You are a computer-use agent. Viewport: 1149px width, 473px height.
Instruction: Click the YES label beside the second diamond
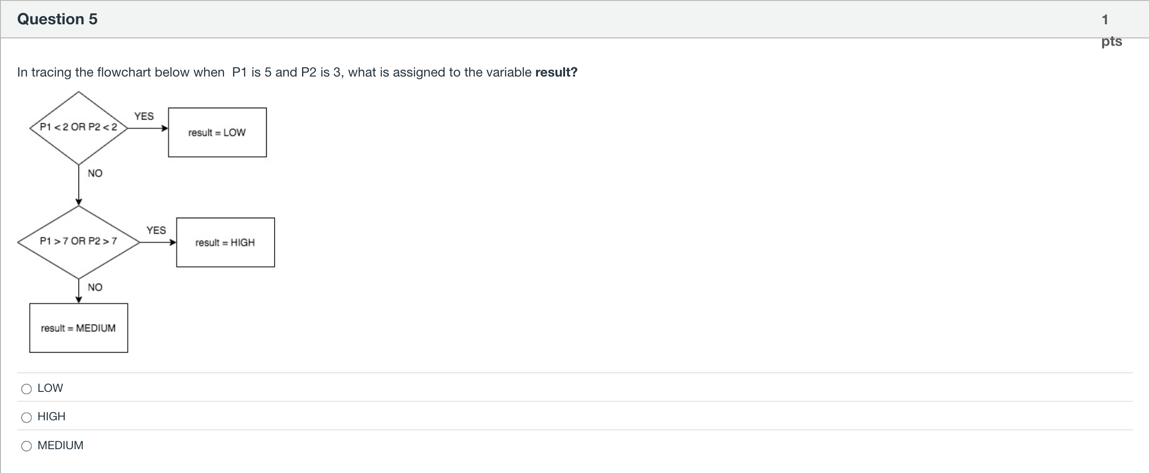click(156, 230)
